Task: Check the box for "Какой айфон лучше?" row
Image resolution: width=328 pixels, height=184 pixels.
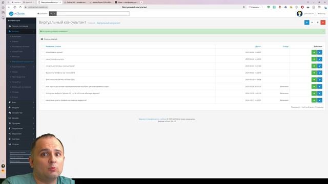Action: [43, 52]
